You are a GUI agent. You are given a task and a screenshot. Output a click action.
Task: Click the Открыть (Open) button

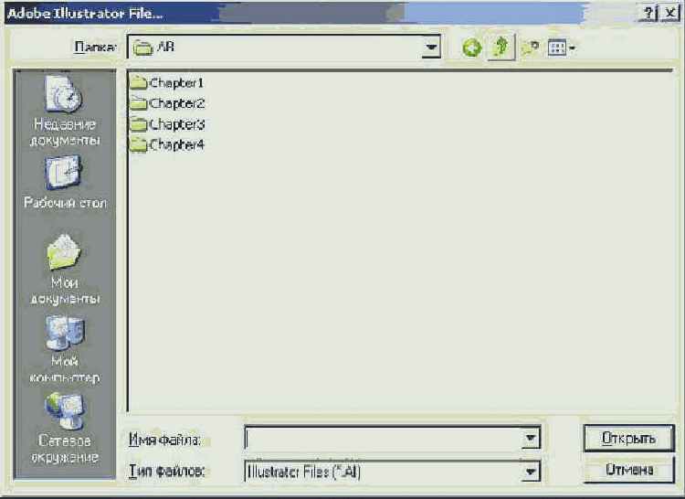coord(628,438)
